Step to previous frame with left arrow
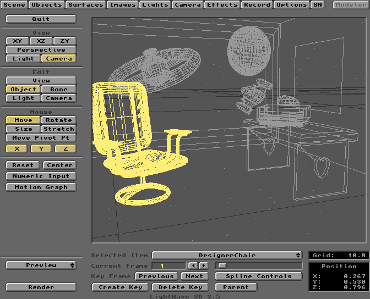Image resolution: width=370 pixels, height=299 pixels. pyautogui.click(x=193, y=266)
